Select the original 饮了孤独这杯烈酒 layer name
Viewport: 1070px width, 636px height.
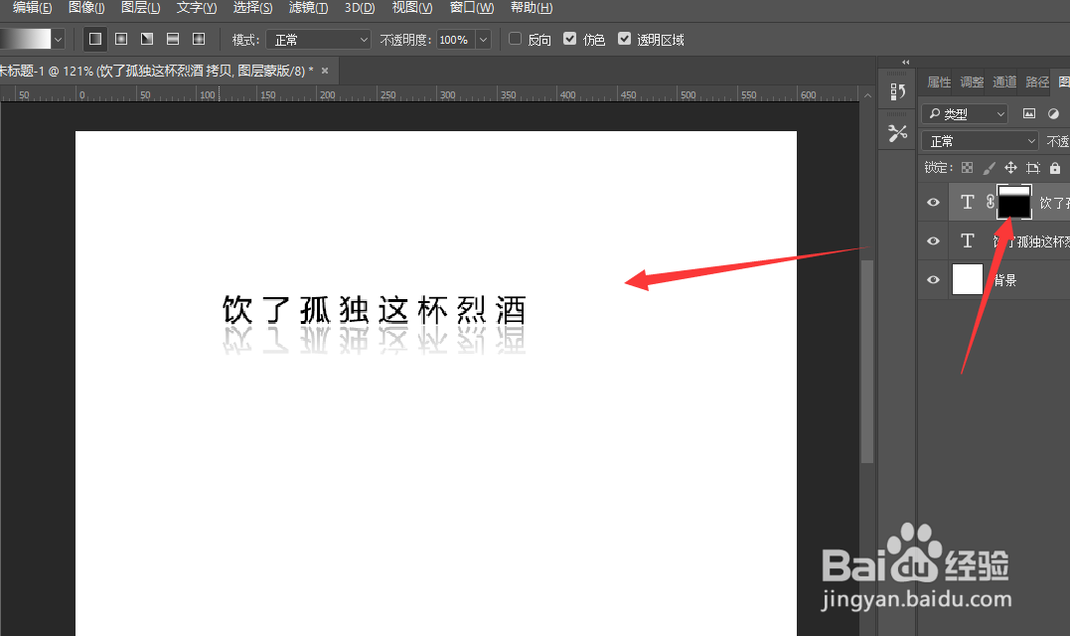(1031, 240)
